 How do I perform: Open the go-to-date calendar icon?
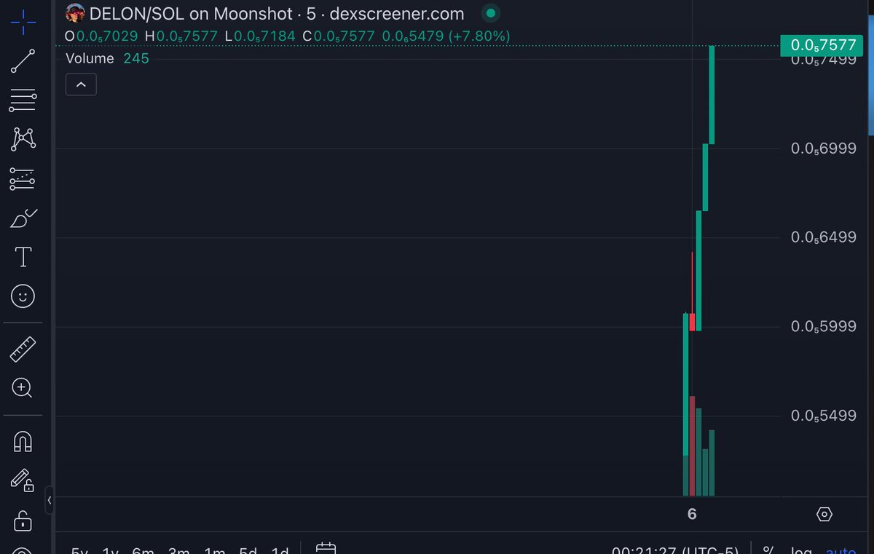pos(326,548)
